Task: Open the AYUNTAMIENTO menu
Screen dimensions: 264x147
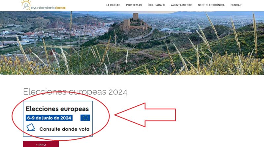Action: point(181,5)
